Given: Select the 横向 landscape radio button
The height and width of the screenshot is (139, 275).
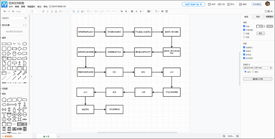Looking at the screenshot, I should coord(253,72).
